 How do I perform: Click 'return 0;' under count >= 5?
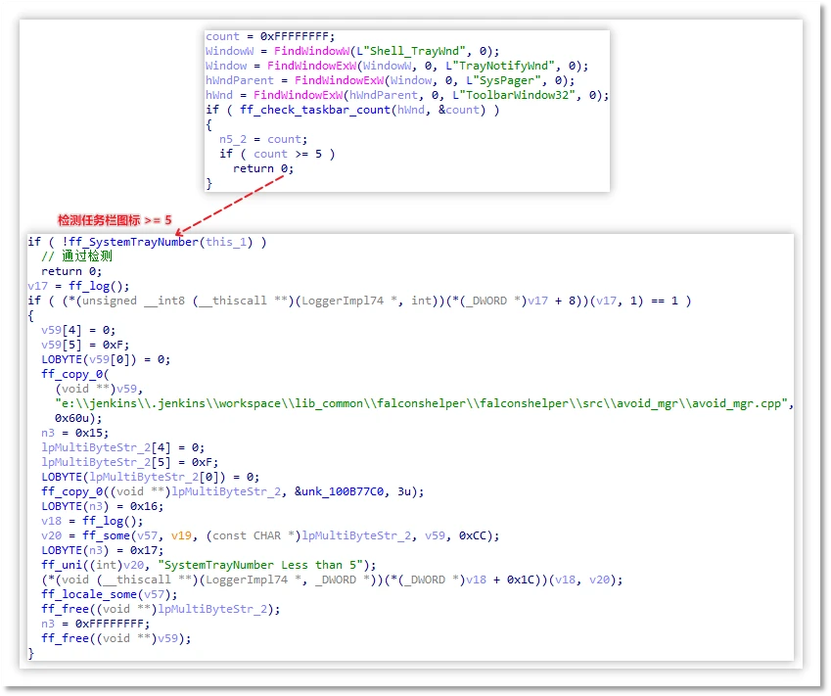[263, 169]
